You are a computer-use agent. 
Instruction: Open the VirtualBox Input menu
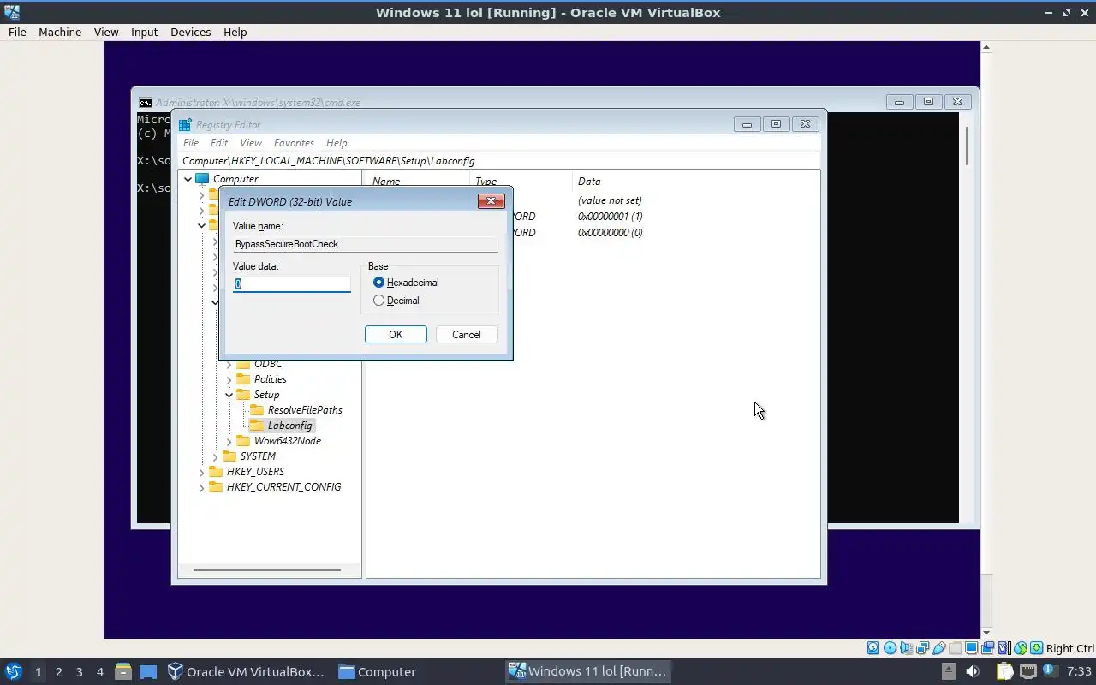[x=144, y=32]
